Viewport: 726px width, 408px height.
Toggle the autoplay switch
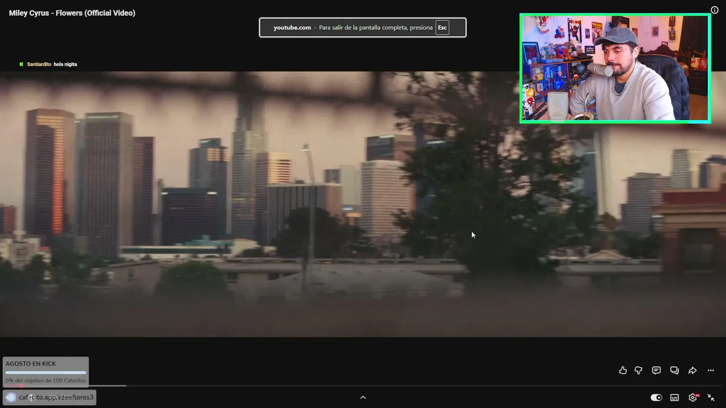(x=656, y=398)
